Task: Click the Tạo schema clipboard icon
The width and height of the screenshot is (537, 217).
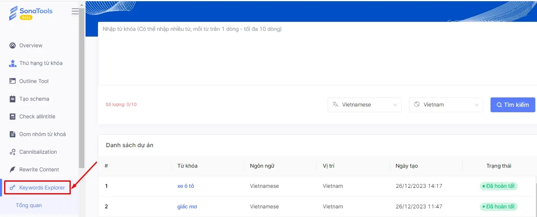Action: pos(12,99)
